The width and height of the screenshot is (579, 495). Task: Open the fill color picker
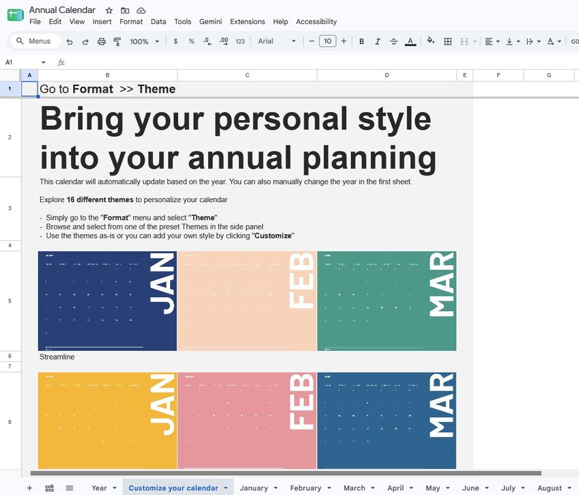[431, 40]
